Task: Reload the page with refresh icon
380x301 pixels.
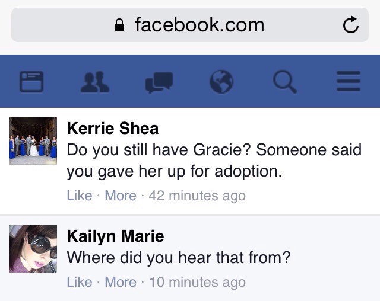Action: (x=351, y=25)
